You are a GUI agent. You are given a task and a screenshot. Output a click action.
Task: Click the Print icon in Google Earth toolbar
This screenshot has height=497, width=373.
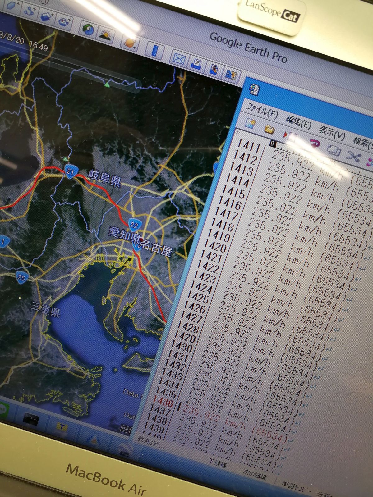[x=196, y=64]
